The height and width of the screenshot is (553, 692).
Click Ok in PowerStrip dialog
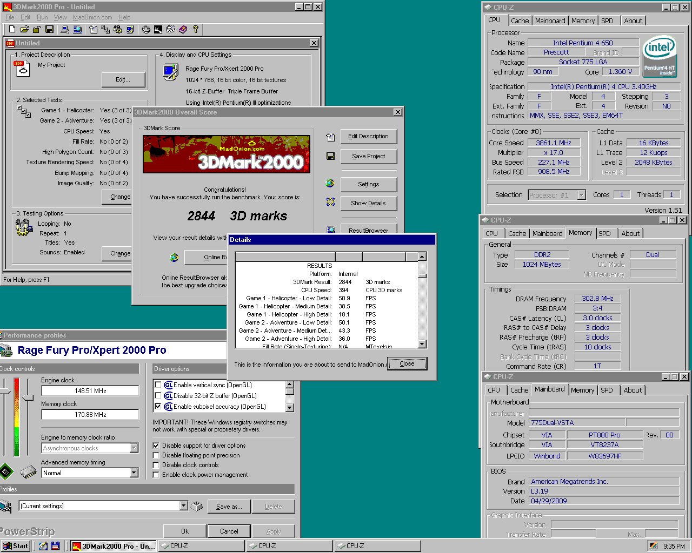[x=185, y=531]
